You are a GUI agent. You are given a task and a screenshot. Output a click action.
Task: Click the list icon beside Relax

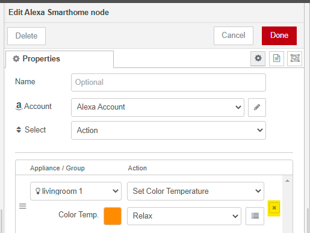(x=255, y=216)
